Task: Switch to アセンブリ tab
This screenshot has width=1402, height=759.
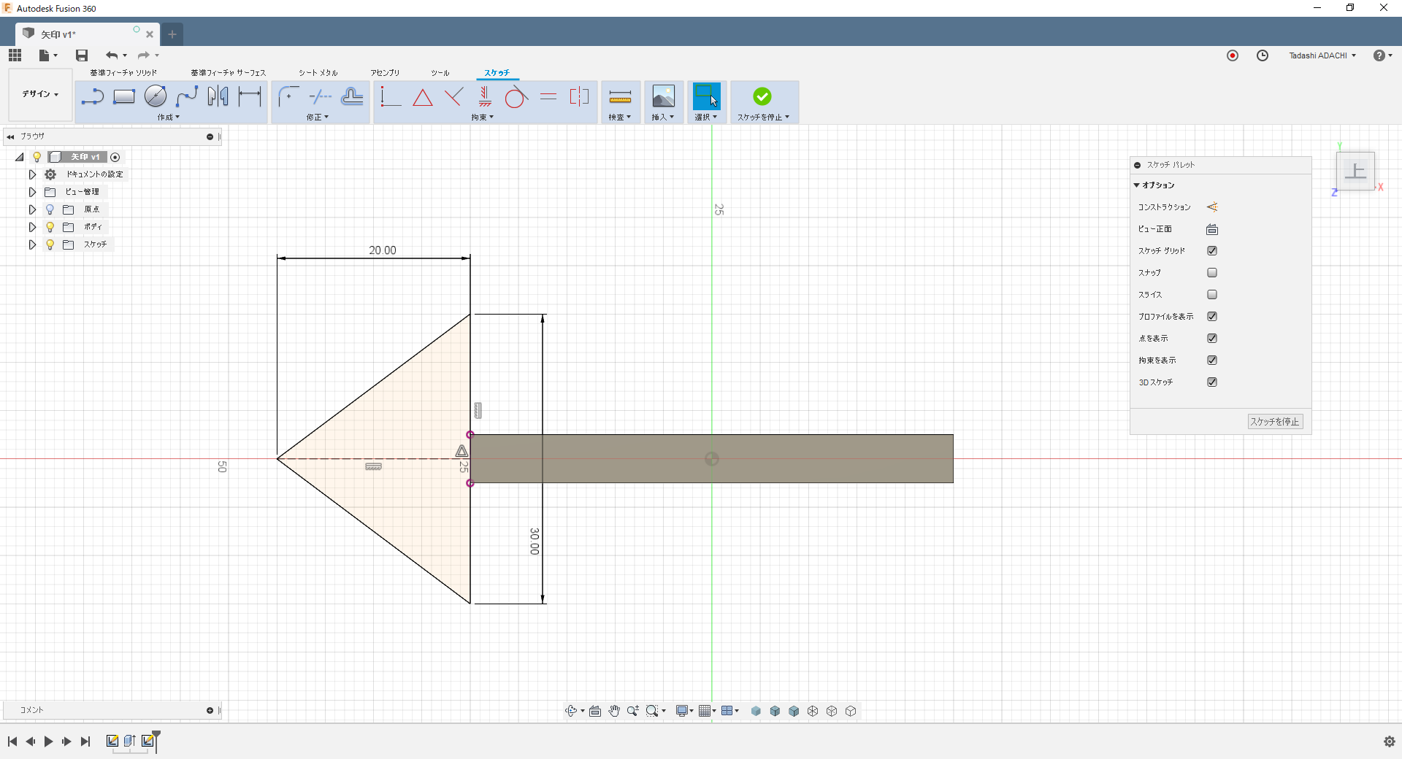Action: pyautogui.click(x=385, y=73)
